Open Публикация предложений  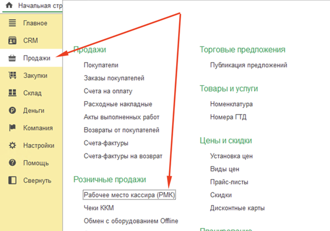(x=249, y=65)
